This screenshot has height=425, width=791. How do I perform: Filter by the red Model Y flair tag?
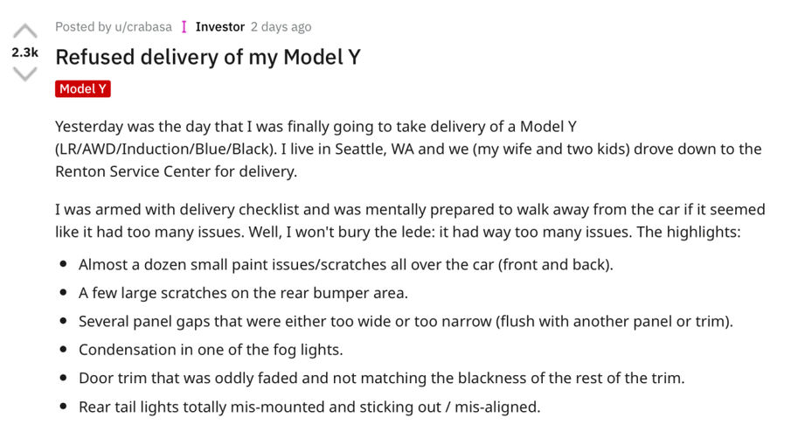[x=83, y=89]
